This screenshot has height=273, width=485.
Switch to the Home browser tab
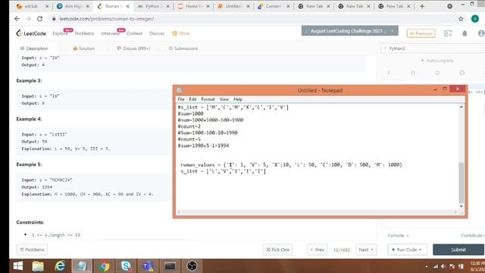coord(193,6)
